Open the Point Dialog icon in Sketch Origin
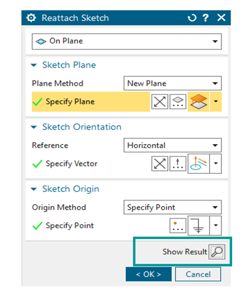The image size is (247, 293). tap(178, 225)
